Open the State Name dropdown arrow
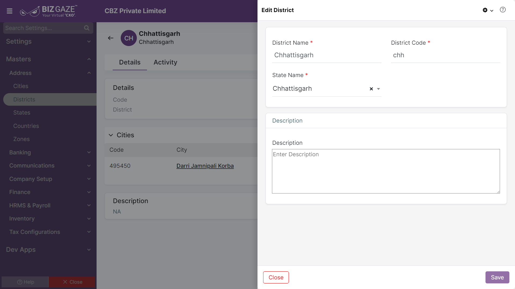The width and height of the screenshot is (515, 289). tap(378, 89)
